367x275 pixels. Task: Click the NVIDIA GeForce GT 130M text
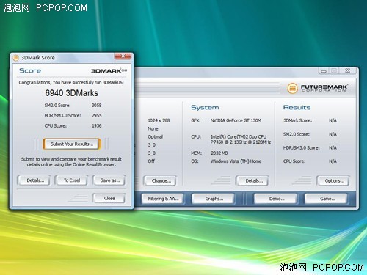pyautogui.click(x=236, y=120)
